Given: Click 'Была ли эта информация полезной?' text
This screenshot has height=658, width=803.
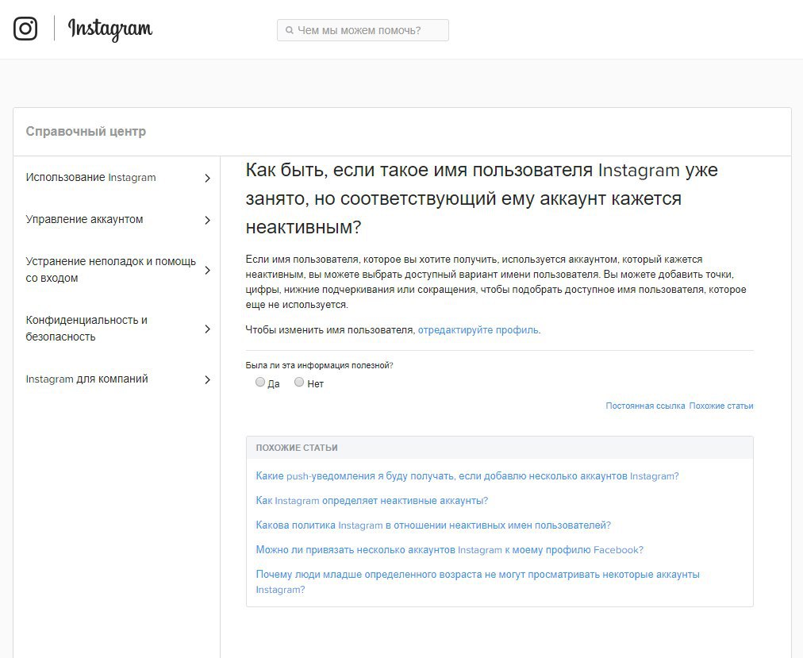Looking at the screenshot, I should pyautogui.click(x=319, y=365).
